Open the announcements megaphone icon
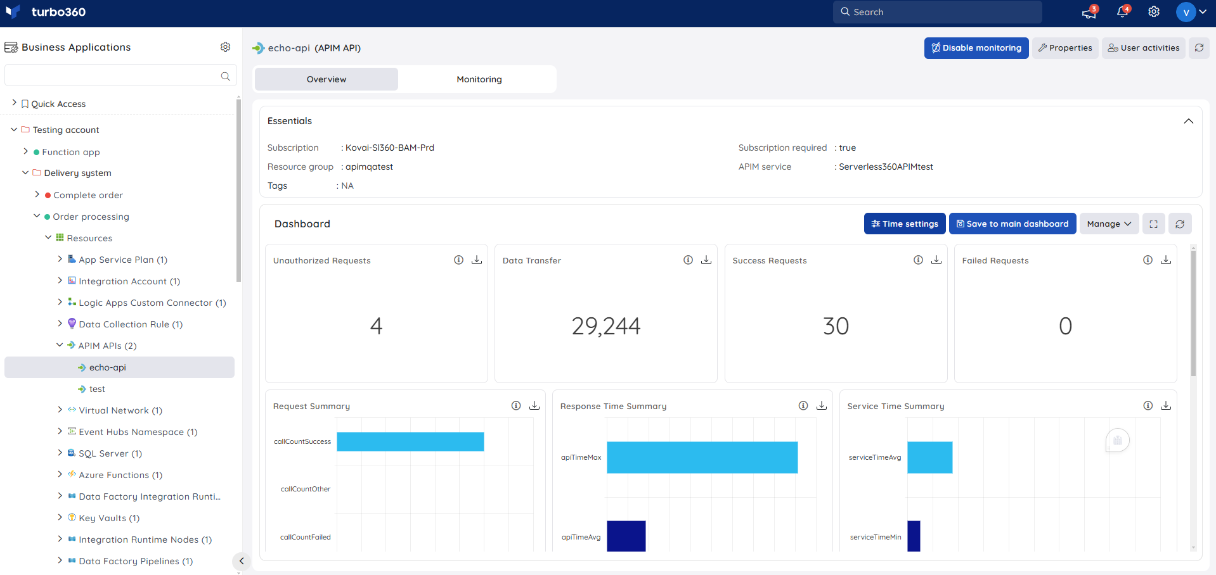 1089,12
